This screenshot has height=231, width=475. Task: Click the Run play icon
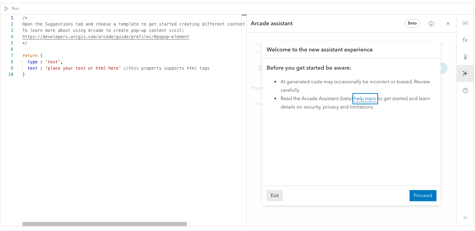click(x=7, y=8)
